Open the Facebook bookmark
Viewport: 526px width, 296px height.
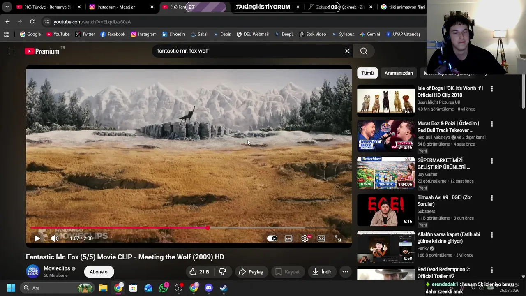(113, 34)
